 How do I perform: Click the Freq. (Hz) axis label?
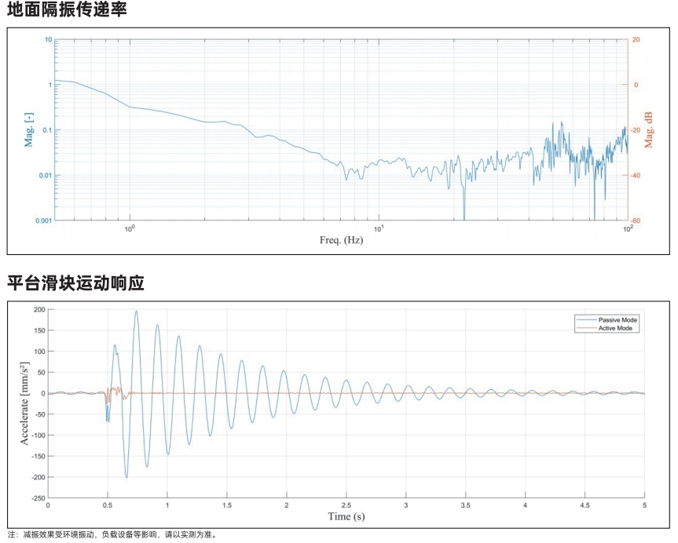click(340, 240)
